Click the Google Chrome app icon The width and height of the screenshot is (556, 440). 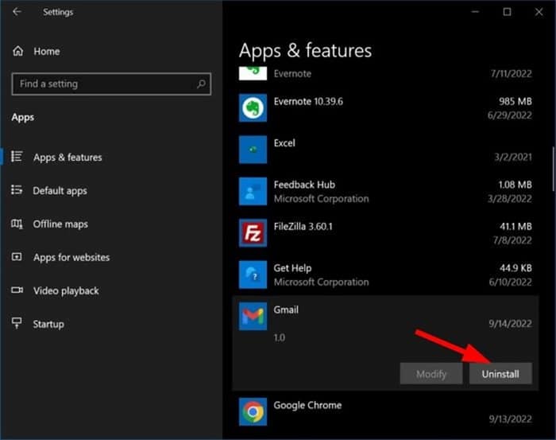253,411
